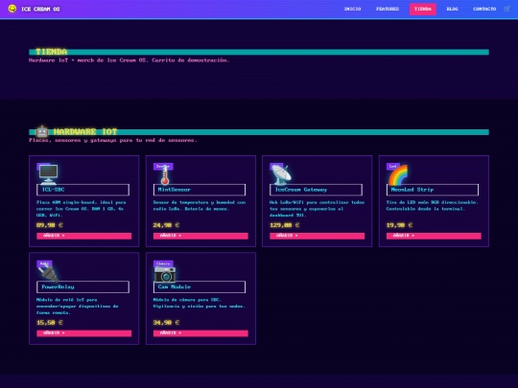The width and height of the screenshot is (518, 388).
Task: Click the computer monitor icon of ICL-SBC
Action: tap(48, 174)
